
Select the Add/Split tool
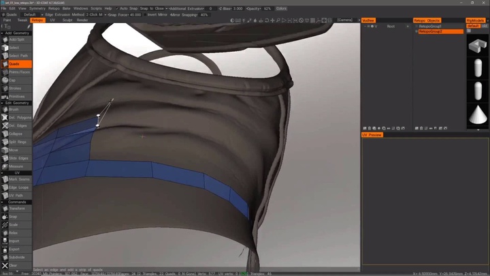16,40
